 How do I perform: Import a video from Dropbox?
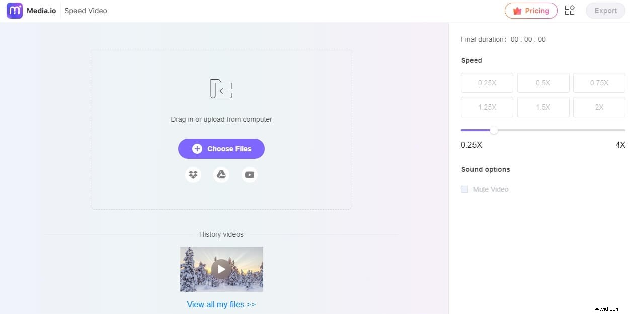[x=193, y=174]
